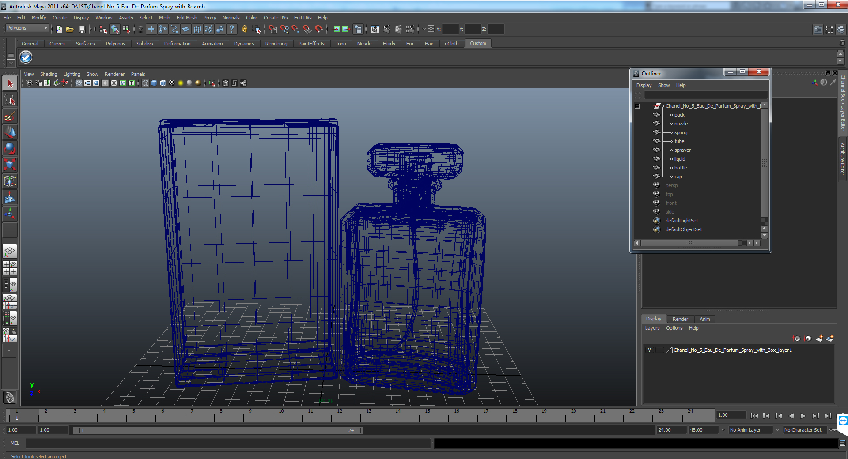
Task: Toggle smooth shade all in viewport toolbar
Action: click(154, 83)
